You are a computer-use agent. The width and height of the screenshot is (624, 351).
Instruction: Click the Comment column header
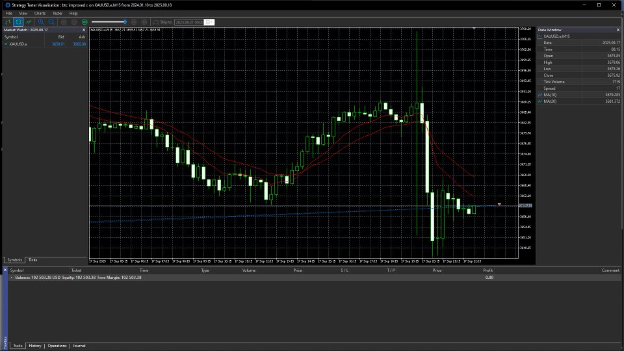pos(610,270)
